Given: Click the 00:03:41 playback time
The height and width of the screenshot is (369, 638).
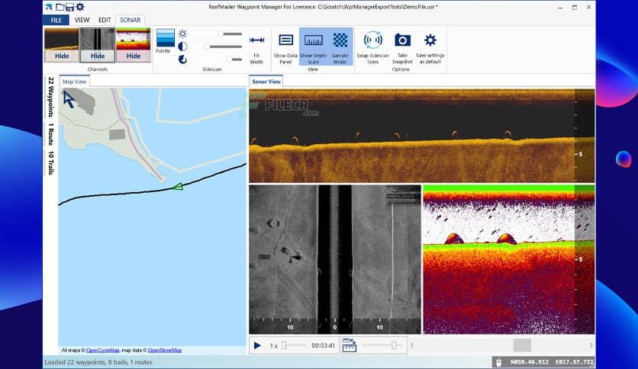Looking at the screenshot, I should (x=323, y=346).
